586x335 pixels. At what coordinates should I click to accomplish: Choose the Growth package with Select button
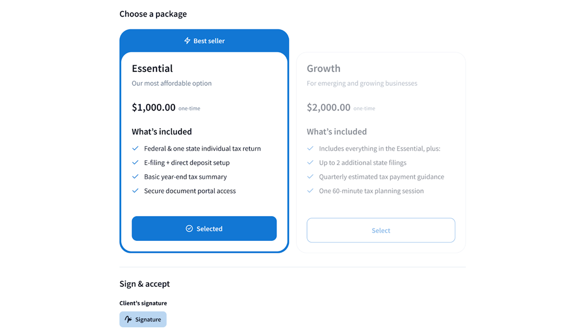click(x=381, y=230)
